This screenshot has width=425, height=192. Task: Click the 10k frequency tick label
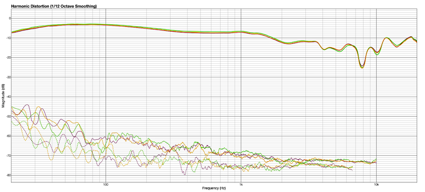[376, 184]
